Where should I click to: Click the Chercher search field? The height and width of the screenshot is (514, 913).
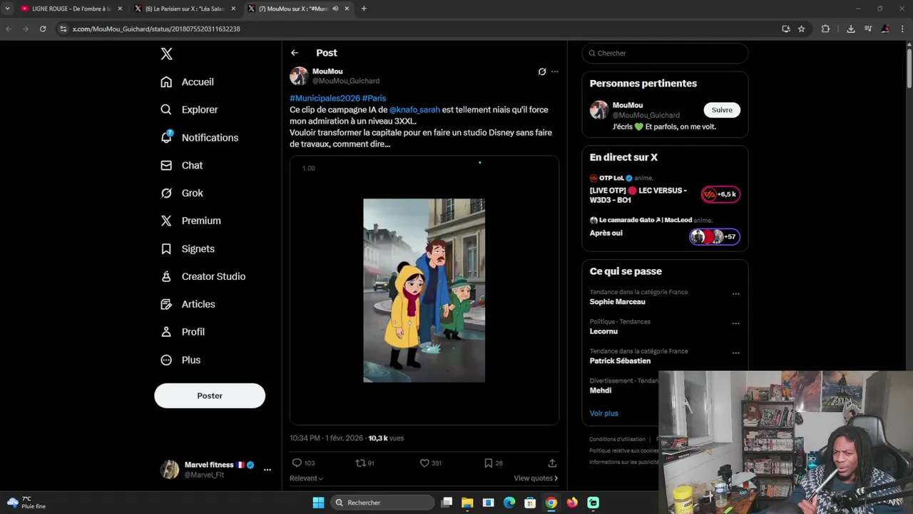click(665, 54)
